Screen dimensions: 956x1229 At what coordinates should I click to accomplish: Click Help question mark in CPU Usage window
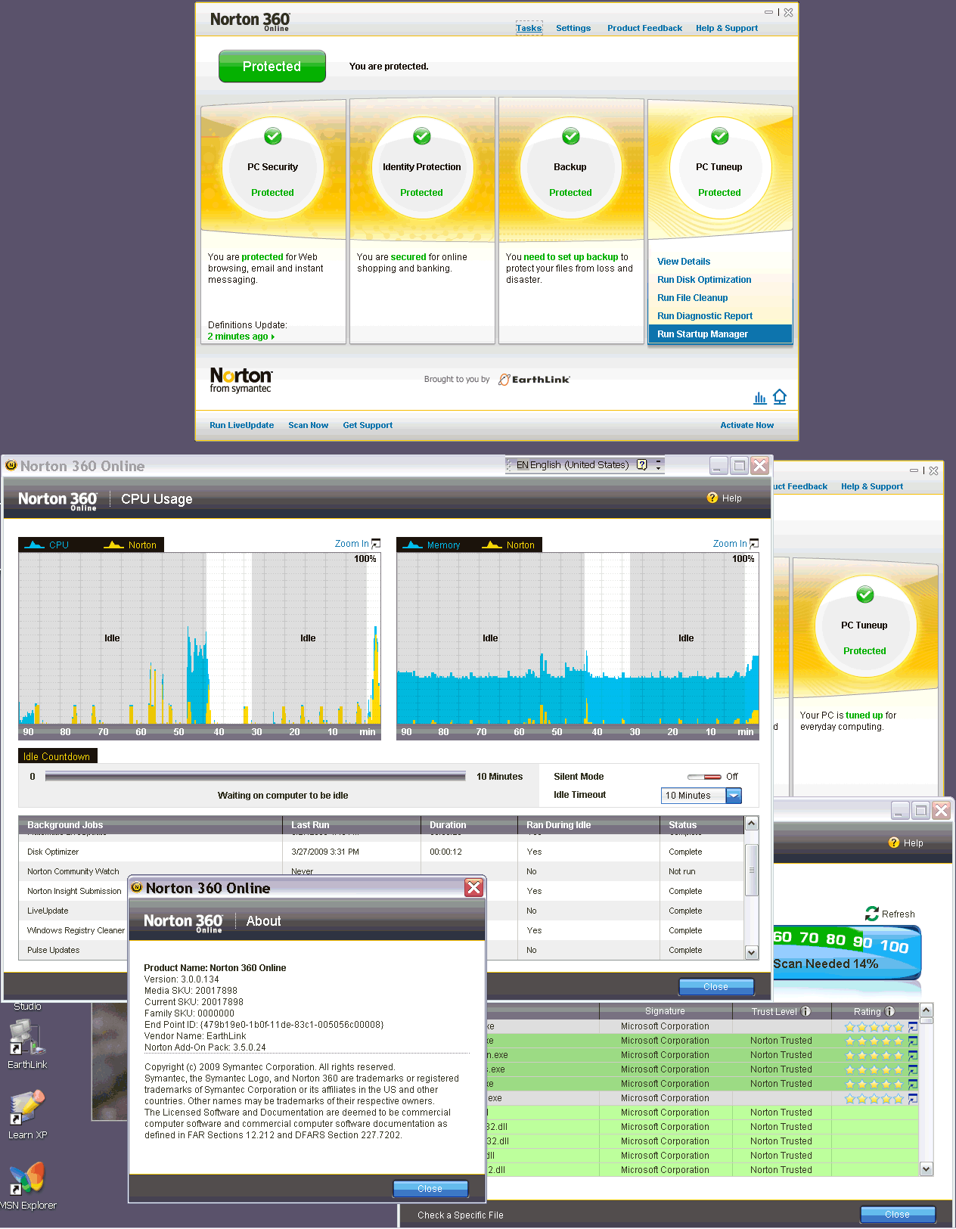point(712,498)
